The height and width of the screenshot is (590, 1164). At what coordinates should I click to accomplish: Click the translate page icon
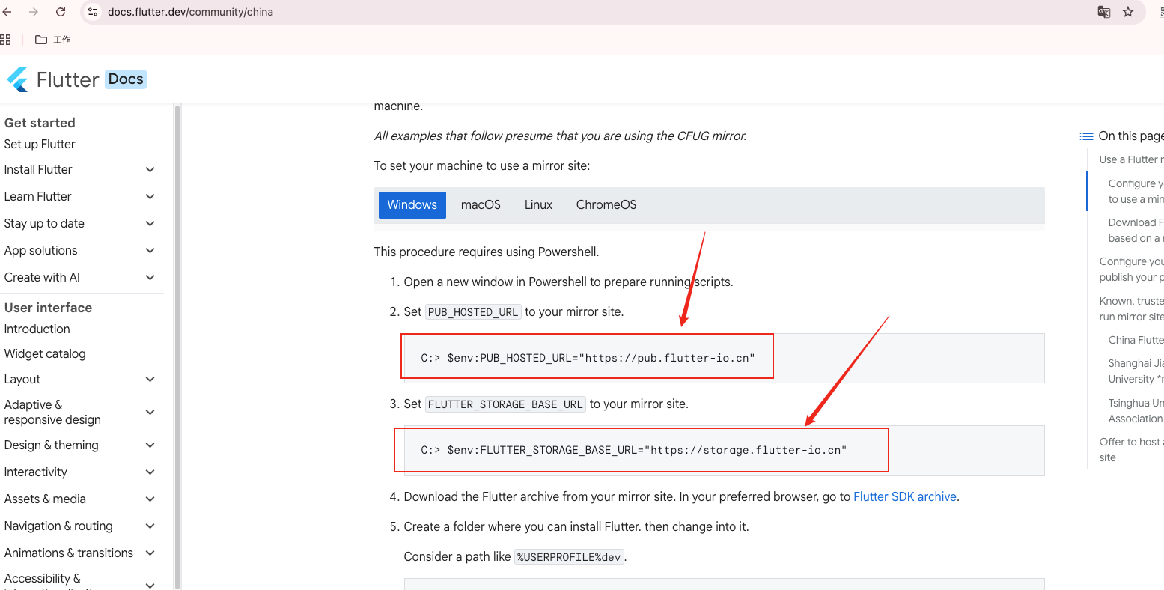pyautogui.click(x=1103, y=12)
